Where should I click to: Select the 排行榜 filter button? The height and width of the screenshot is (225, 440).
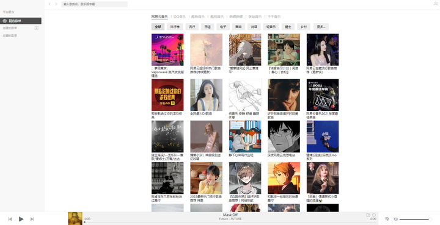point(175,27)
